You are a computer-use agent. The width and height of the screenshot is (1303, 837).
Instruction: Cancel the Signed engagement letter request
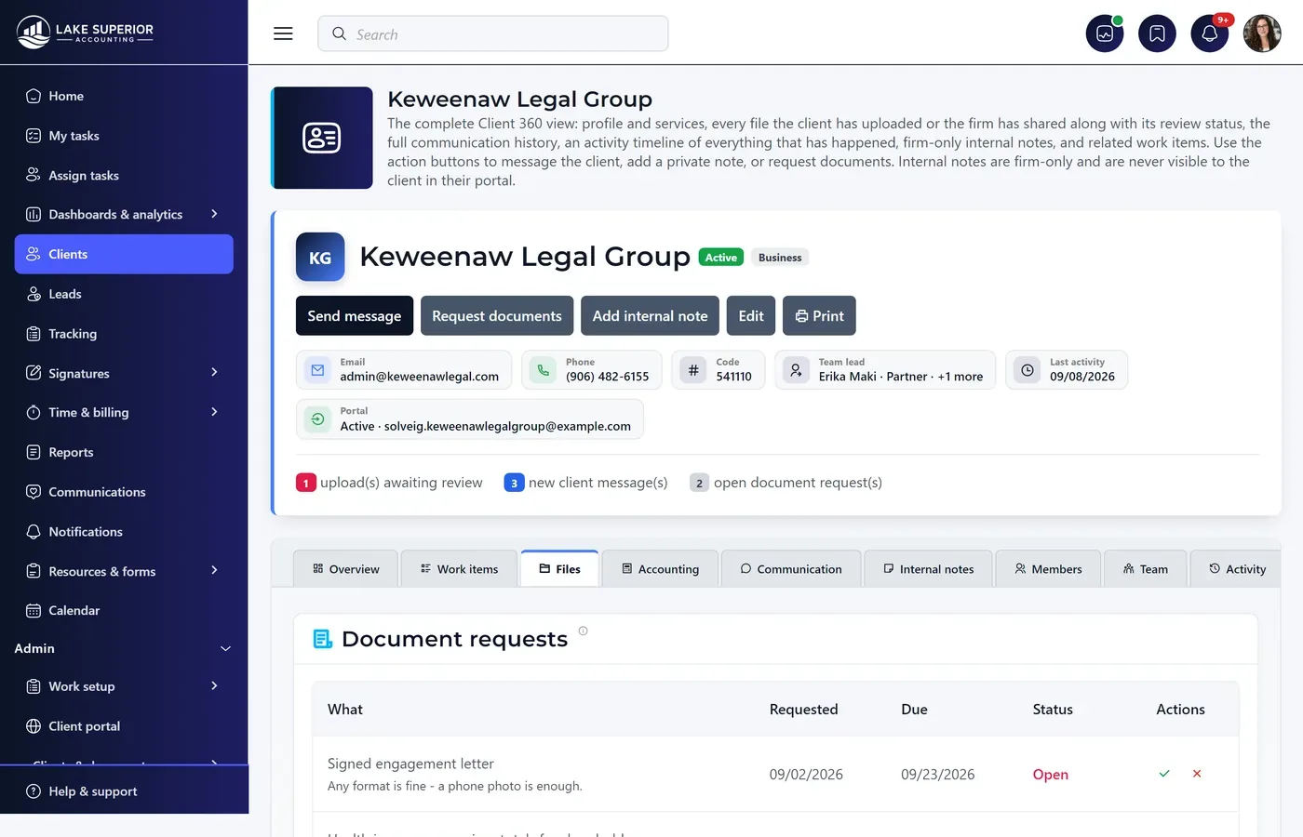click(1197, 774)
